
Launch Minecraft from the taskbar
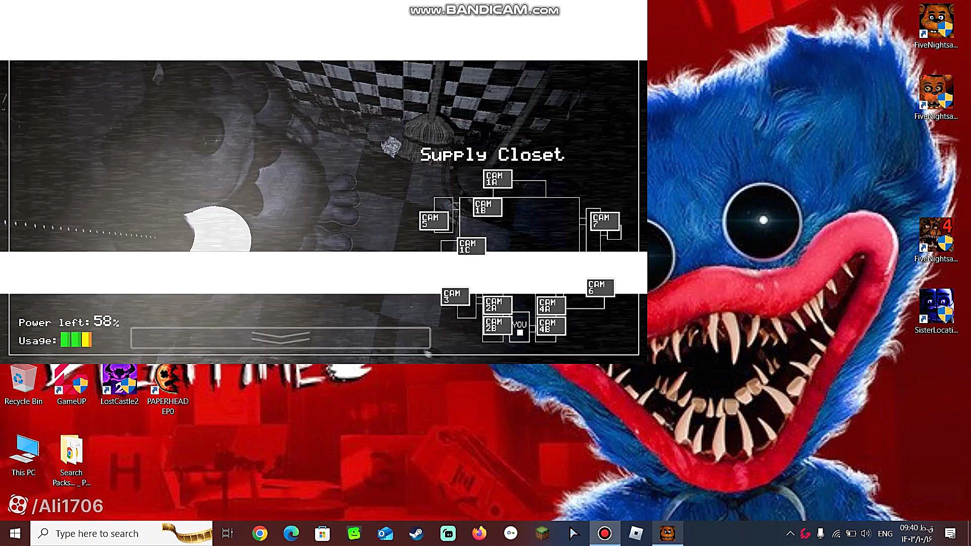click(x=542, y=533)
